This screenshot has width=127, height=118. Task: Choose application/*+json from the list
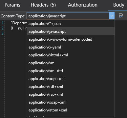[71, 24]
